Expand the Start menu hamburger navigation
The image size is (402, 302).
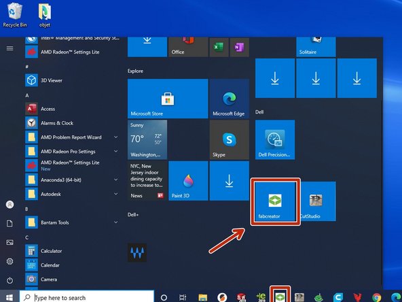(x=10, y=48)
